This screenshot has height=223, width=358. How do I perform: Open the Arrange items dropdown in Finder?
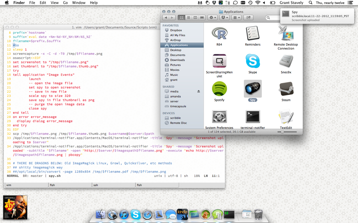click(x=237, y=18)
